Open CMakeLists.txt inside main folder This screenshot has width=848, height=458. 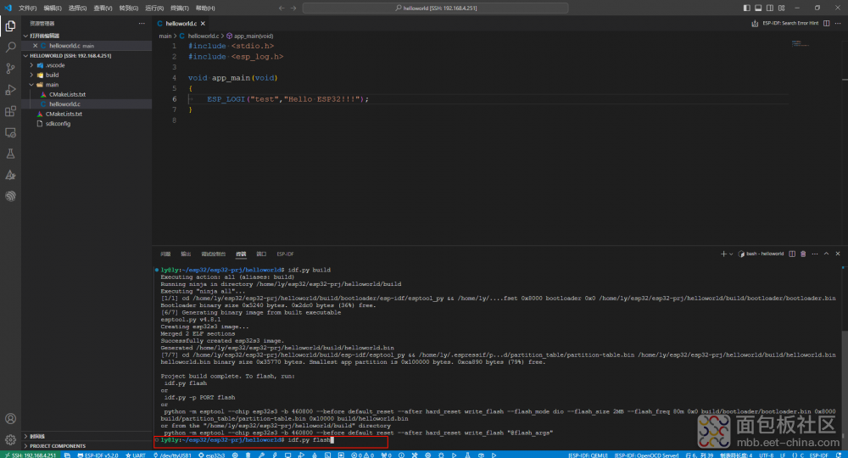[67, 94]
